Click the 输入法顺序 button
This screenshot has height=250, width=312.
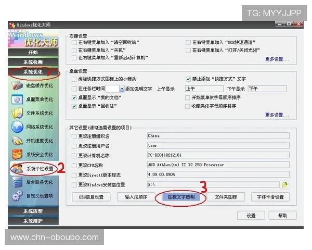(136, 197)
